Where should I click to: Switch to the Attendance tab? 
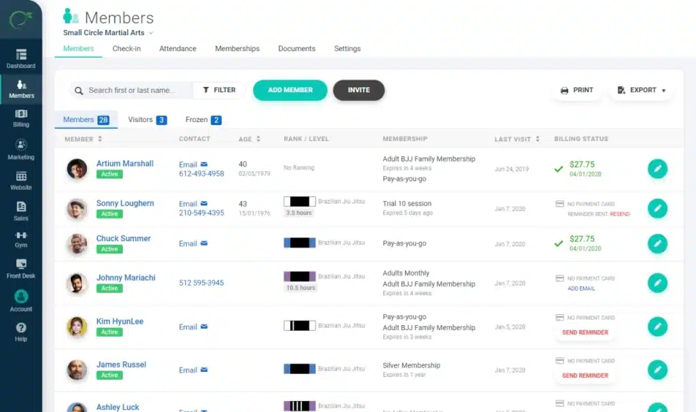click(x=177, y=48)
